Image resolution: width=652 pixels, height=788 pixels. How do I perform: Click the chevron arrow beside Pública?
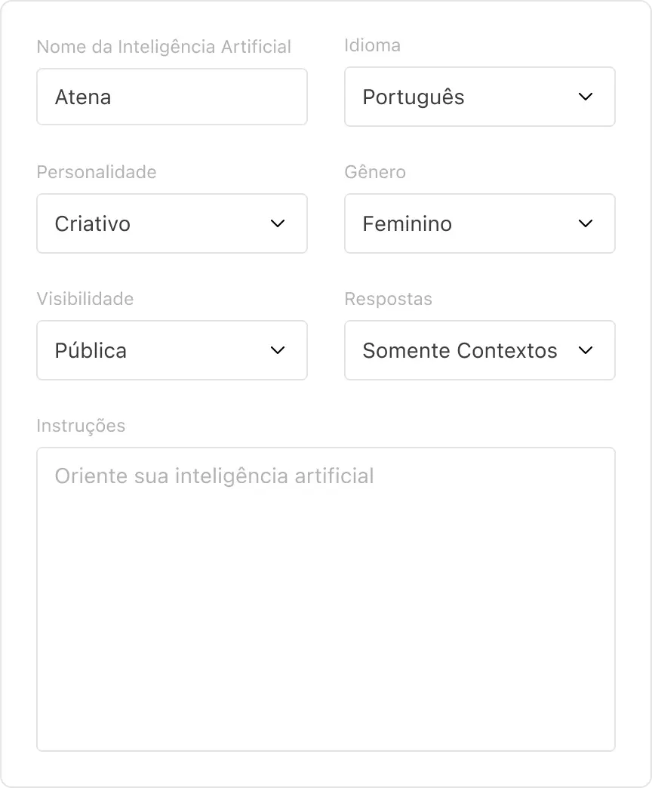(278, 350)
